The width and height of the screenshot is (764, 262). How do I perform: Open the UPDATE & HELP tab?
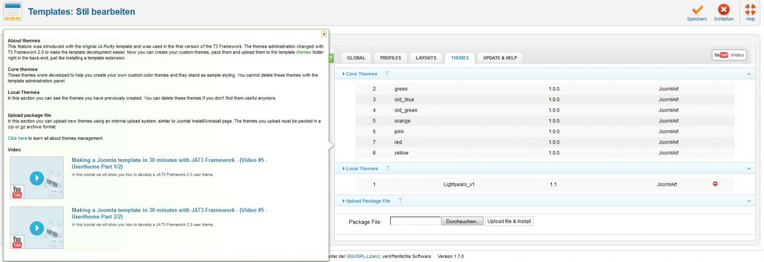[x=500, y=58]
